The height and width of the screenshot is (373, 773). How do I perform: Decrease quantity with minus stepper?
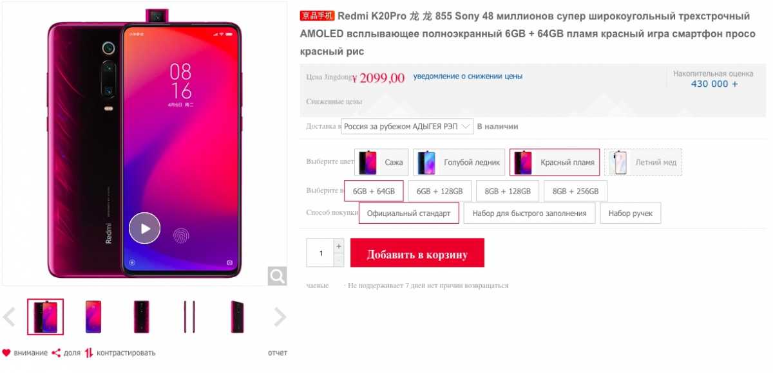[x=339, y=260]
